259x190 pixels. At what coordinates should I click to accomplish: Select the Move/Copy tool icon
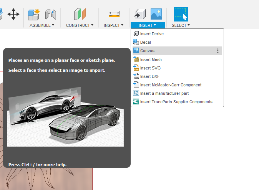tap(13, 14)
